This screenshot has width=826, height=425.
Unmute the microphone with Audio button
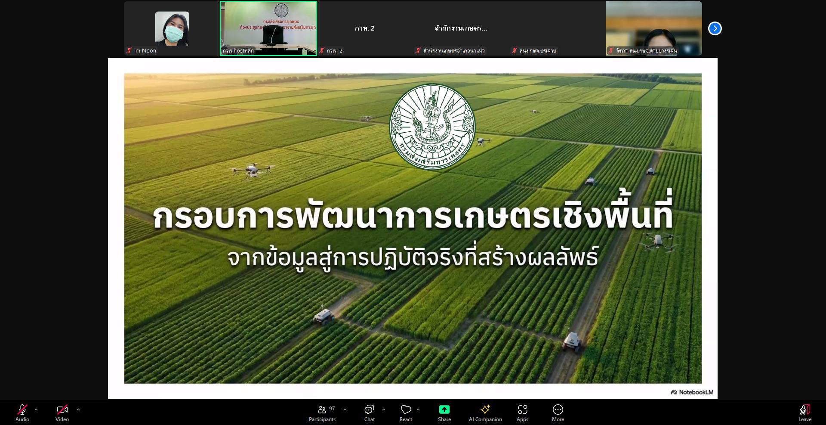click(22, 413)
